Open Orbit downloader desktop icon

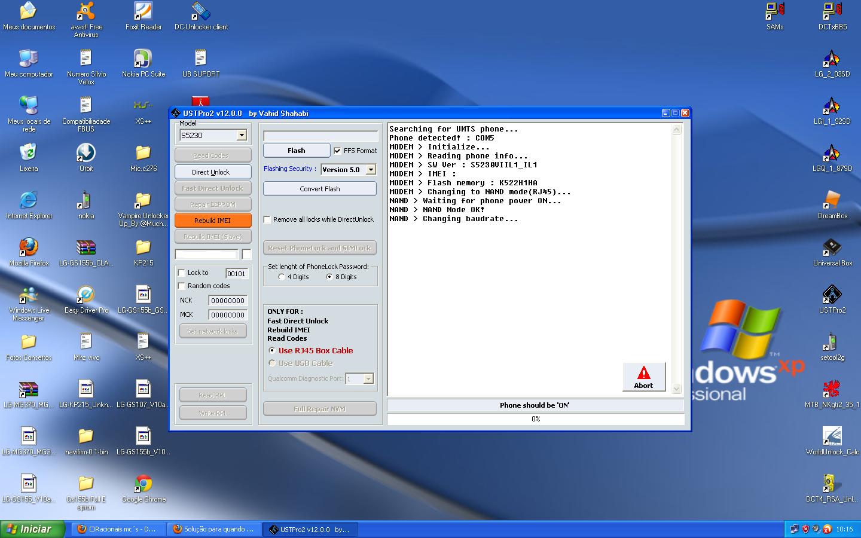pos(86,158)
